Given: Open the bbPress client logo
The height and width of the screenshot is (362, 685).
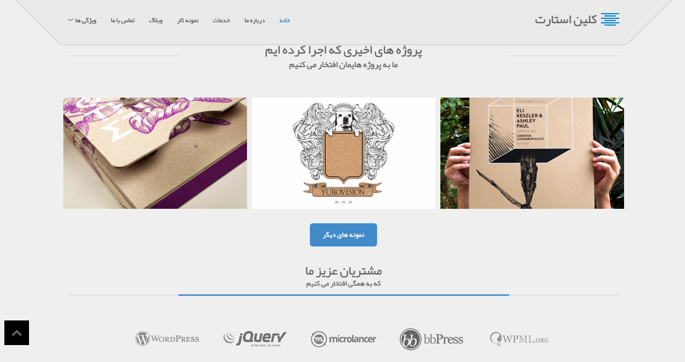Looking at the screenshot, I should coord(431,339).
